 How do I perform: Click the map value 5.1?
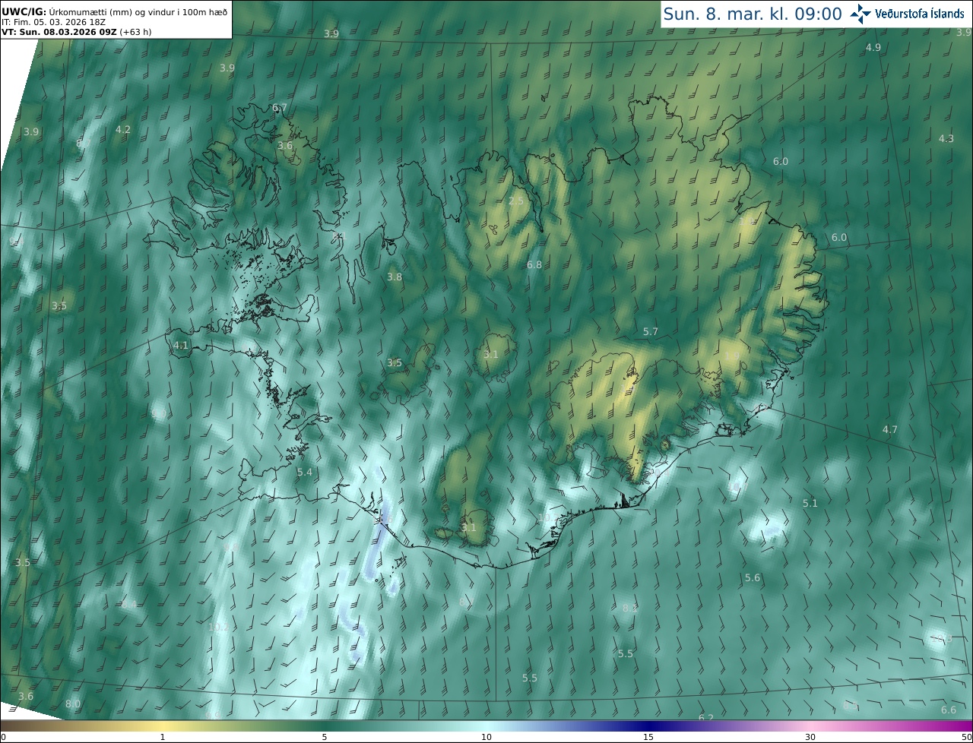click(810, 504)
